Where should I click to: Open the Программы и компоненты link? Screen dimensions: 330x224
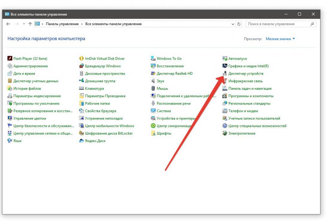[x=251, y=96]
